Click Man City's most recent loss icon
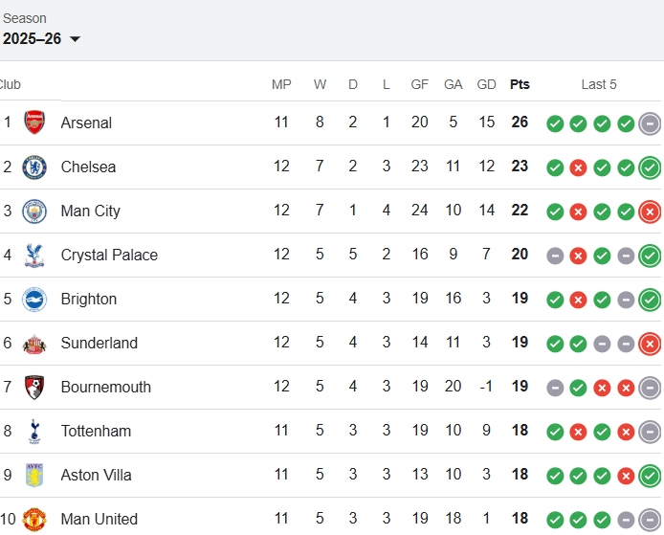 point(650,211)
